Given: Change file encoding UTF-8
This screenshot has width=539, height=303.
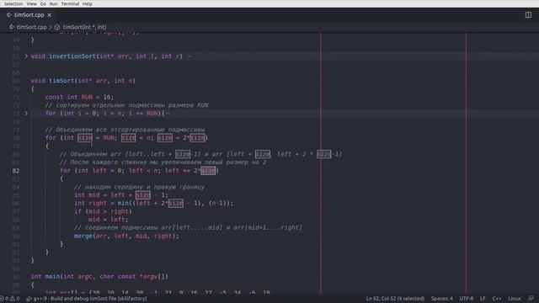Looking at the screenshot, I should tap(466, 299).
